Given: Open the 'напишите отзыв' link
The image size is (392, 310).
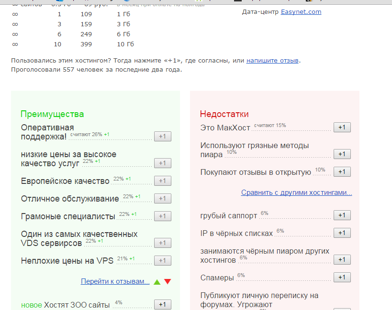Looking at the screenshot, I should (x=272, y=60).
